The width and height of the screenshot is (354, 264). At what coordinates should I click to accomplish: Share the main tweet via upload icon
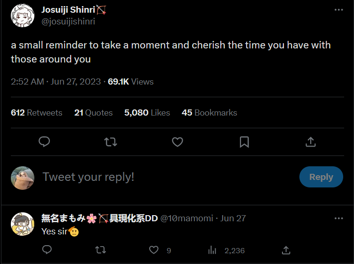coord(311,141)
